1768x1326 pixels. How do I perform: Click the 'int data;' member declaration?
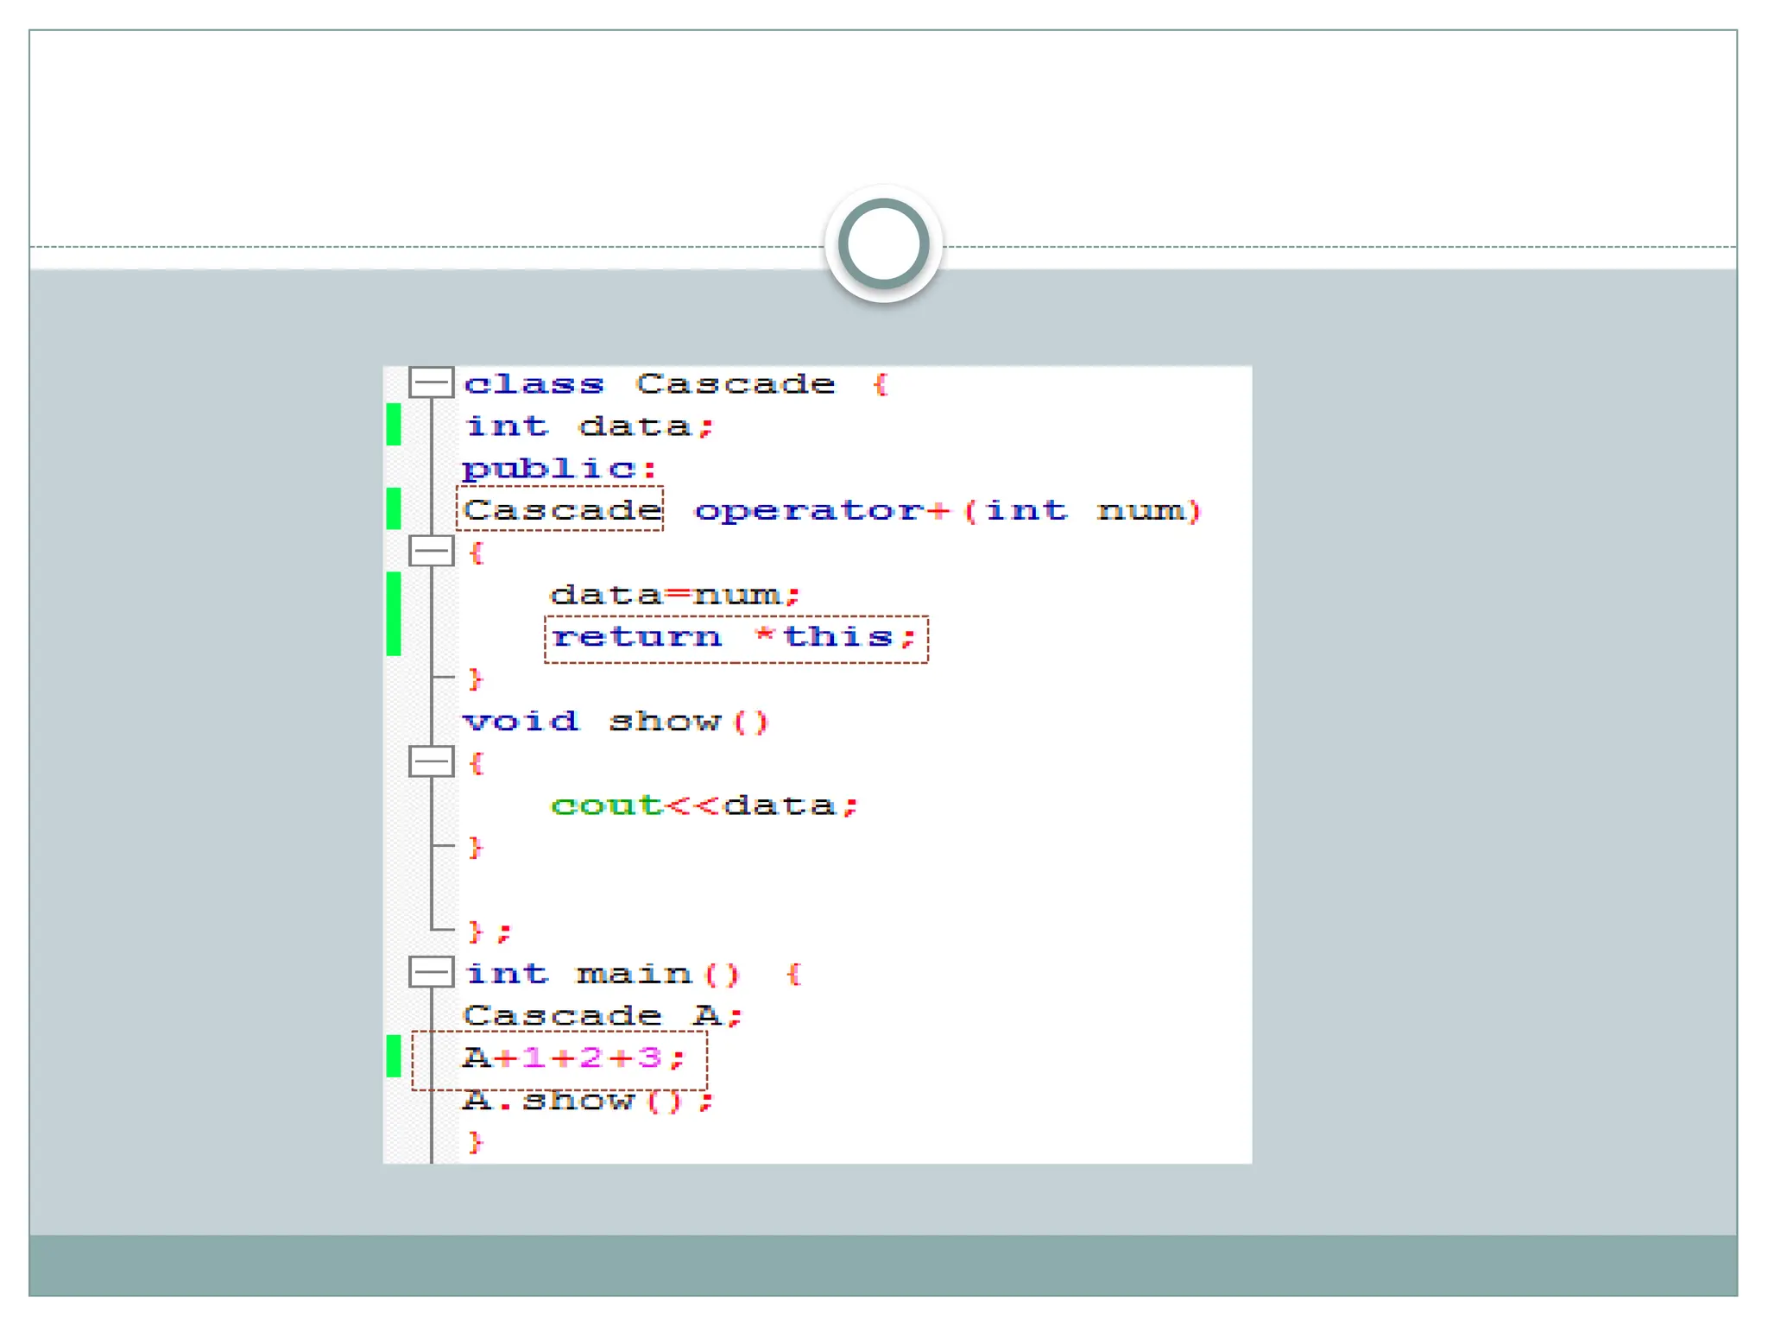[590, 426]
